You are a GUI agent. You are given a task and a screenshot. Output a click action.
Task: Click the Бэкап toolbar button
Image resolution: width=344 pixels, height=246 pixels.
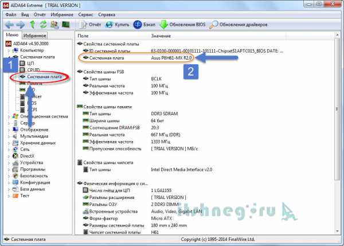[x=144, y=25]
